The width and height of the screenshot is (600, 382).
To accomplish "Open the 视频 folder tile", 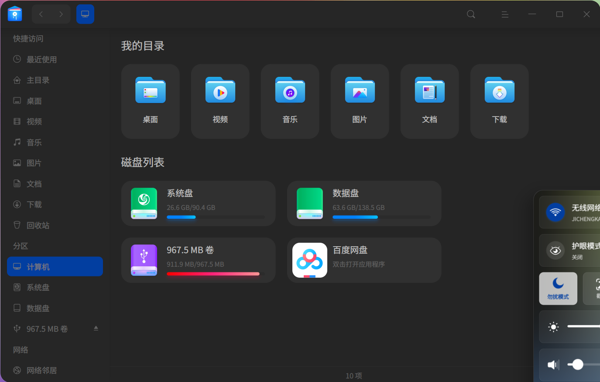I will coord(220,101).
